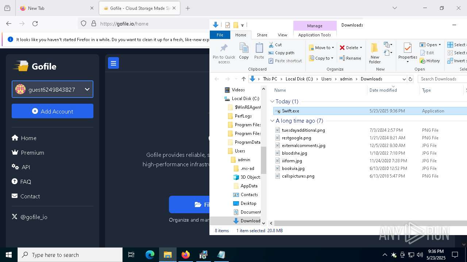Image resolution: width=467 pixels, height=262 pixels.
Task: Open Contact in Gofile sidebar
Action: (x=26, y=196)
